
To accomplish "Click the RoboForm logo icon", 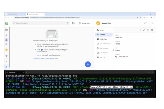I will (x=7, y=23).
